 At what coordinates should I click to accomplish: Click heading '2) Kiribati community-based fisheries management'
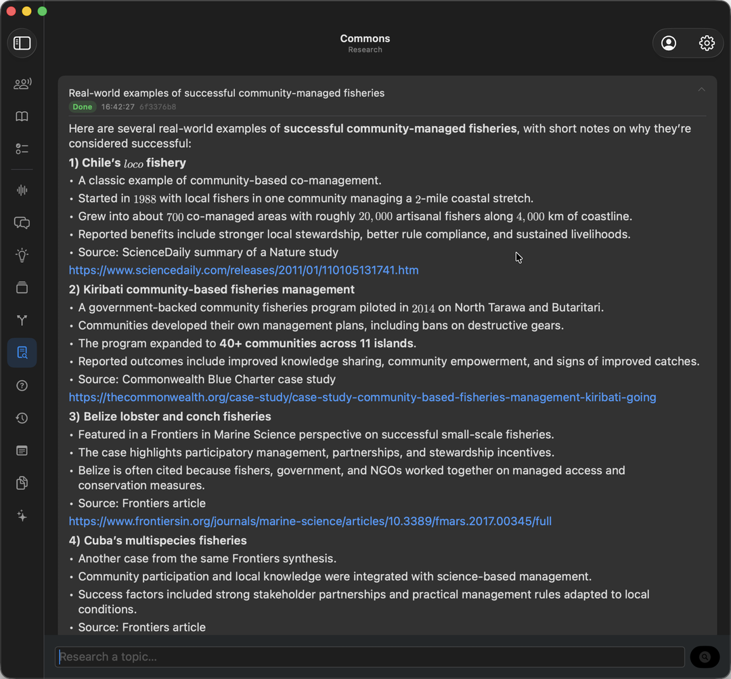coord(212,289)
